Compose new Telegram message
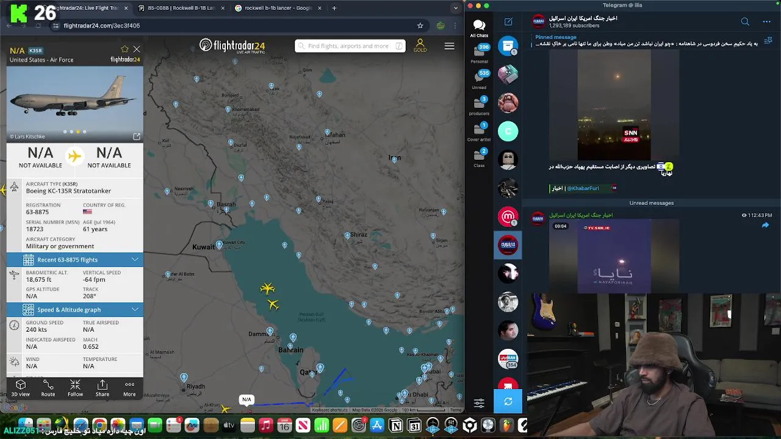 coord(508,22)
